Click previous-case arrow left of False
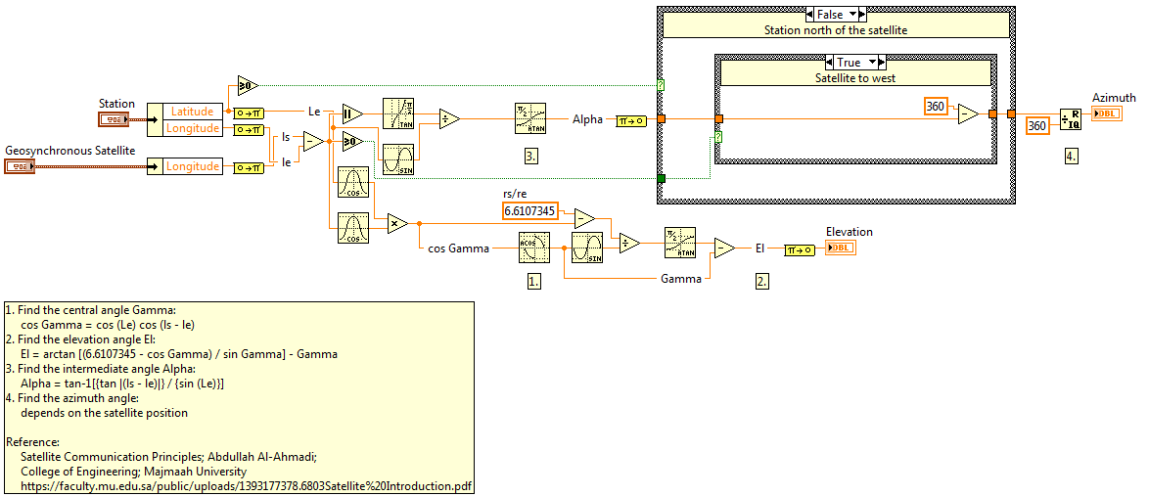Image resolution: width=1149 pixels, height=497 pixels. pyautogui.click(x=808, y=14)
